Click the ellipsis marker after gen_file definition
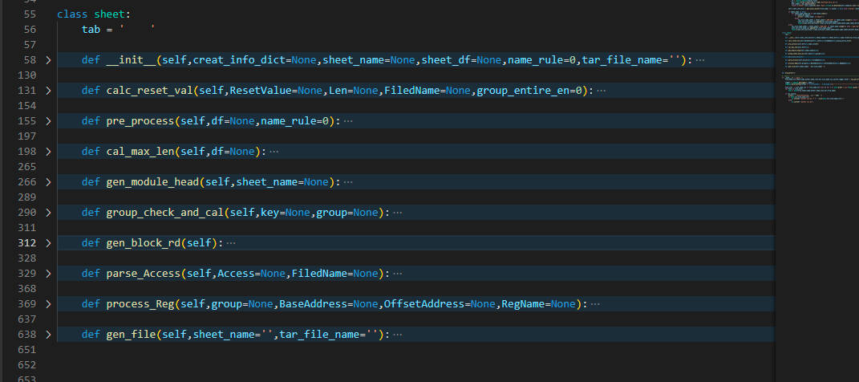 399,335
